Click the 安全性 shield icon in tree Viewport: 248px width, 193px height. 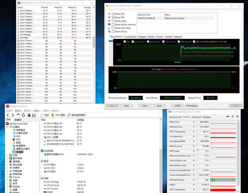(x=11, y=187)
